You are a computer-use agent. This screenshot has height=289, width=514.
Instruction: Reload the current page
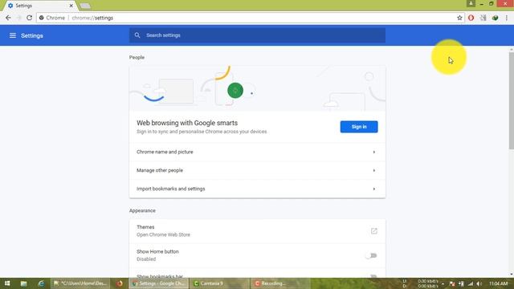coord(29,18)
